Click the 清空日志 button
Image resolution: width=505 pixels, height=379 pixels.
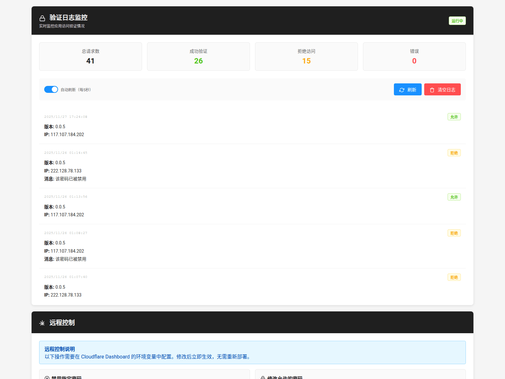pyautogui.click(x=443, y=89)
